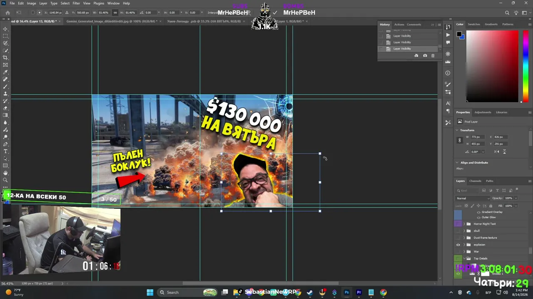Select the Move tool
Screen dimensions: 533x299
5,29
